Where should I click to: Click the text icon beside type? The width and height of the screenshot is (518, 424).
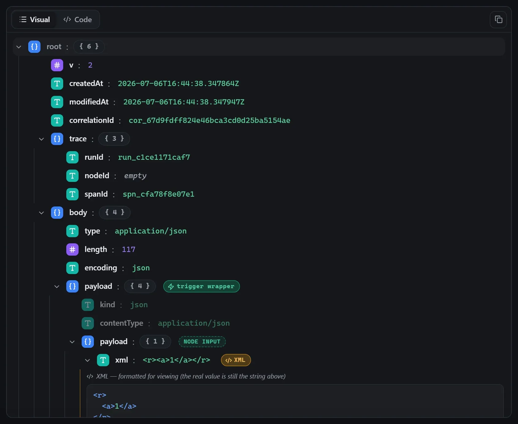[x=72, y=231]
